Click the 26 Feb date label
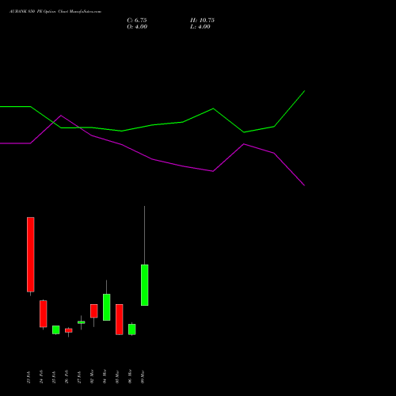The height and width of the screenshot is (396, 396). pyautogui.click(x=67, y=377)
